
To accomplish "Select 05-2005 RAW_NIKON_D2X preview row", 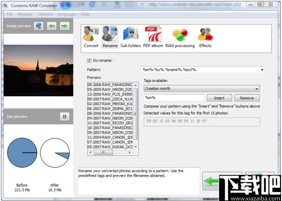I will point(110,89).
